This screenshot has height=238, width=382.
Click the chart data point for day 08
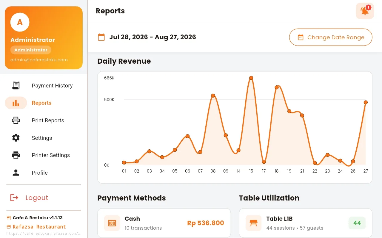coord(213,95)
